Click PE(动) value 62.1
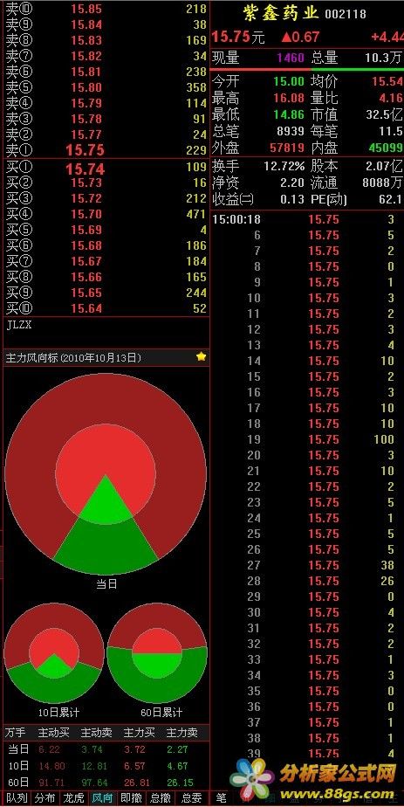 pyautogui.click(x=391, y=199)
